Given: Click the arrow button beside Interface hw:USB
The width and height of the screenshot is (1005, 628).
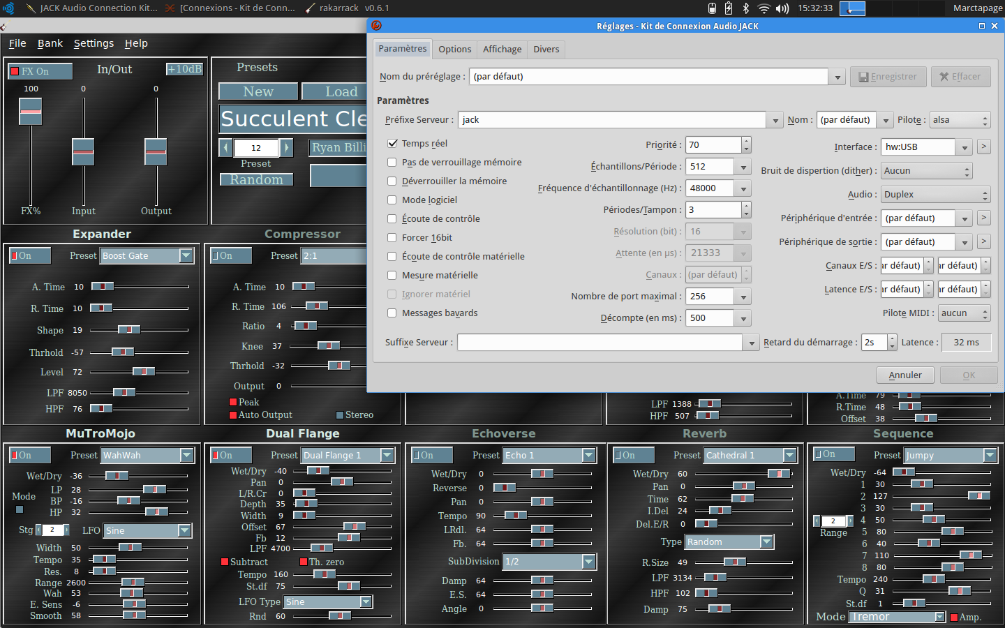Looking at the screenshot, I should point(983,147).
